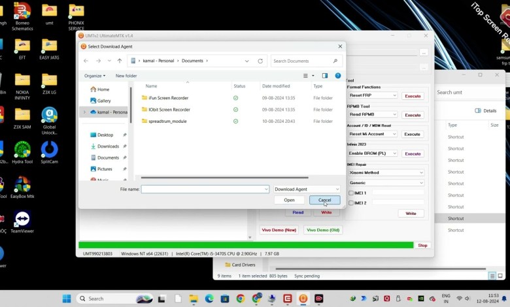Enable the IMEI 1 checkbox

(x=351, y=193)
